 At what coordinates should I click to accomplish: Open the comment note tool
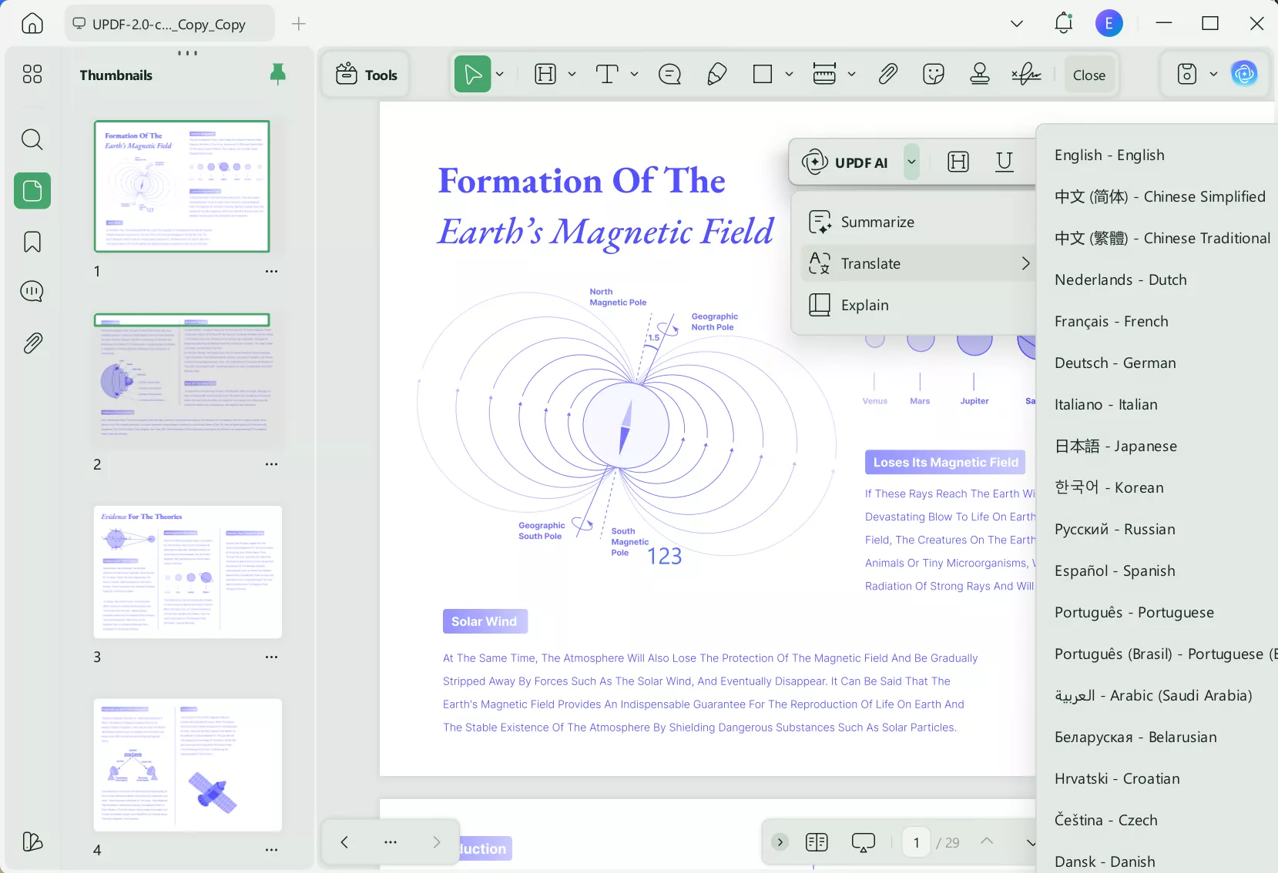669,74
